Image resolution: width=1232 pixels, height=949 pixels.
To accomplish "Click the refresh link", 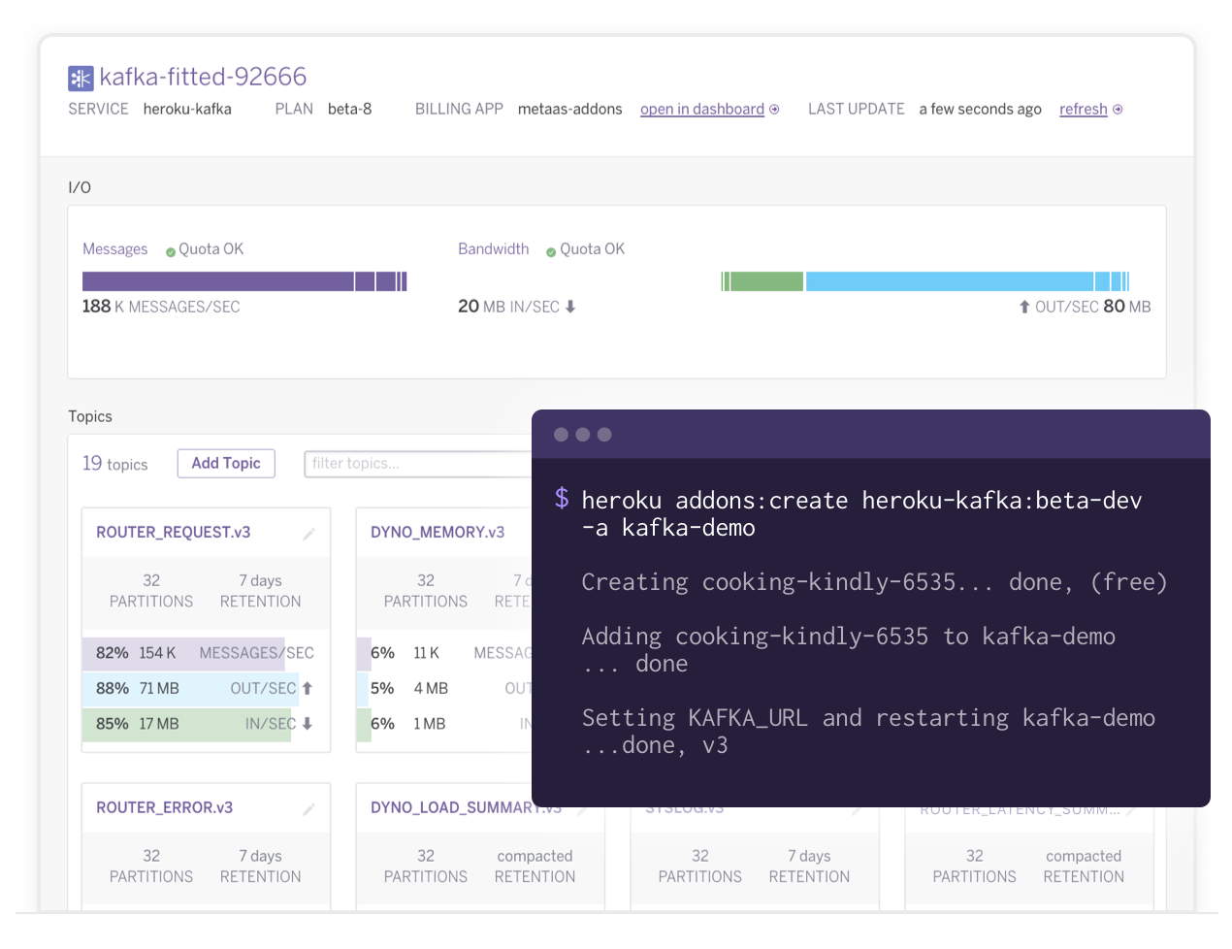I will tap(1084, 109).
